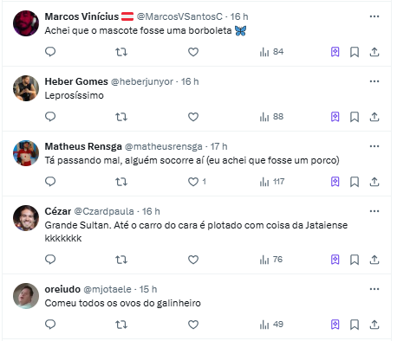The image size is (397, 341).
Task: Share Marcos Vinícius's borboleta tweet
Action: (x=374, y=52)
